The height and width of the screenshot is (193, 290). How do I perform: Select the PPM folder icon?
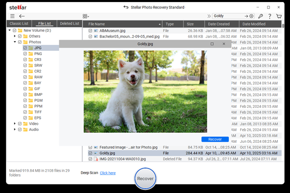(31, 106)
